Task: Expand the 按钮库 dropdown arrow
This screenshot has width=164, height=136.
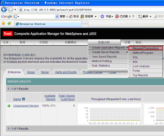Action: [96, 16]
